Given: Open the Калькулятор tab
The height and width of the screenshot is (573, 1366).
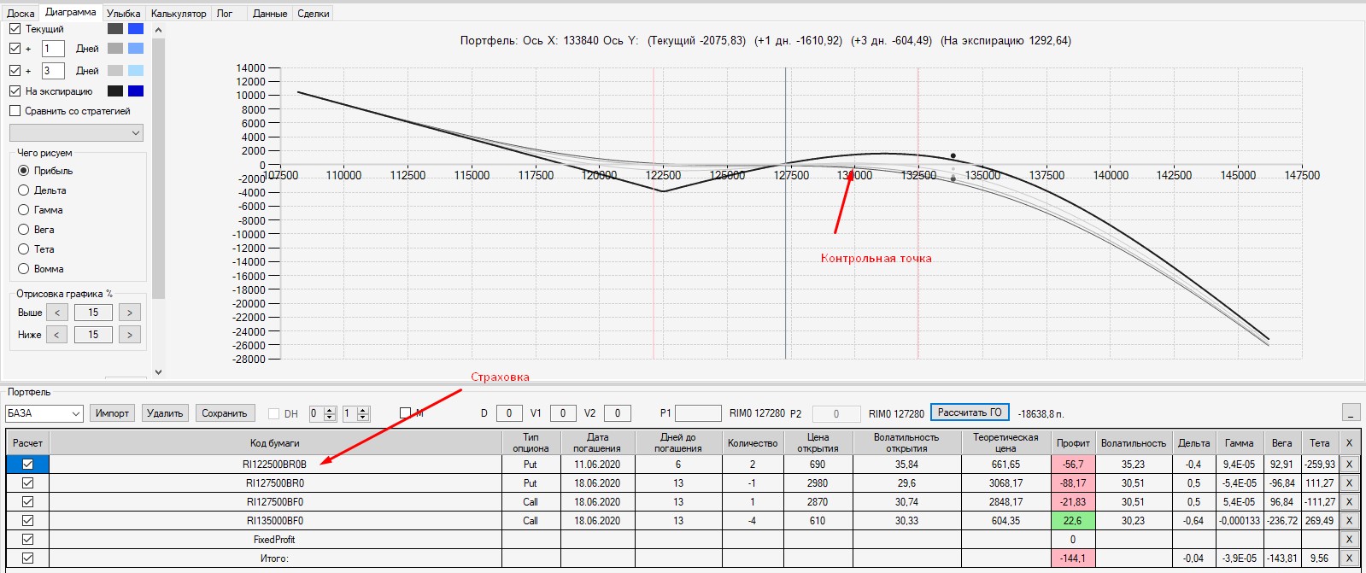Looking at the screenshot, I should tap(179, 14).
